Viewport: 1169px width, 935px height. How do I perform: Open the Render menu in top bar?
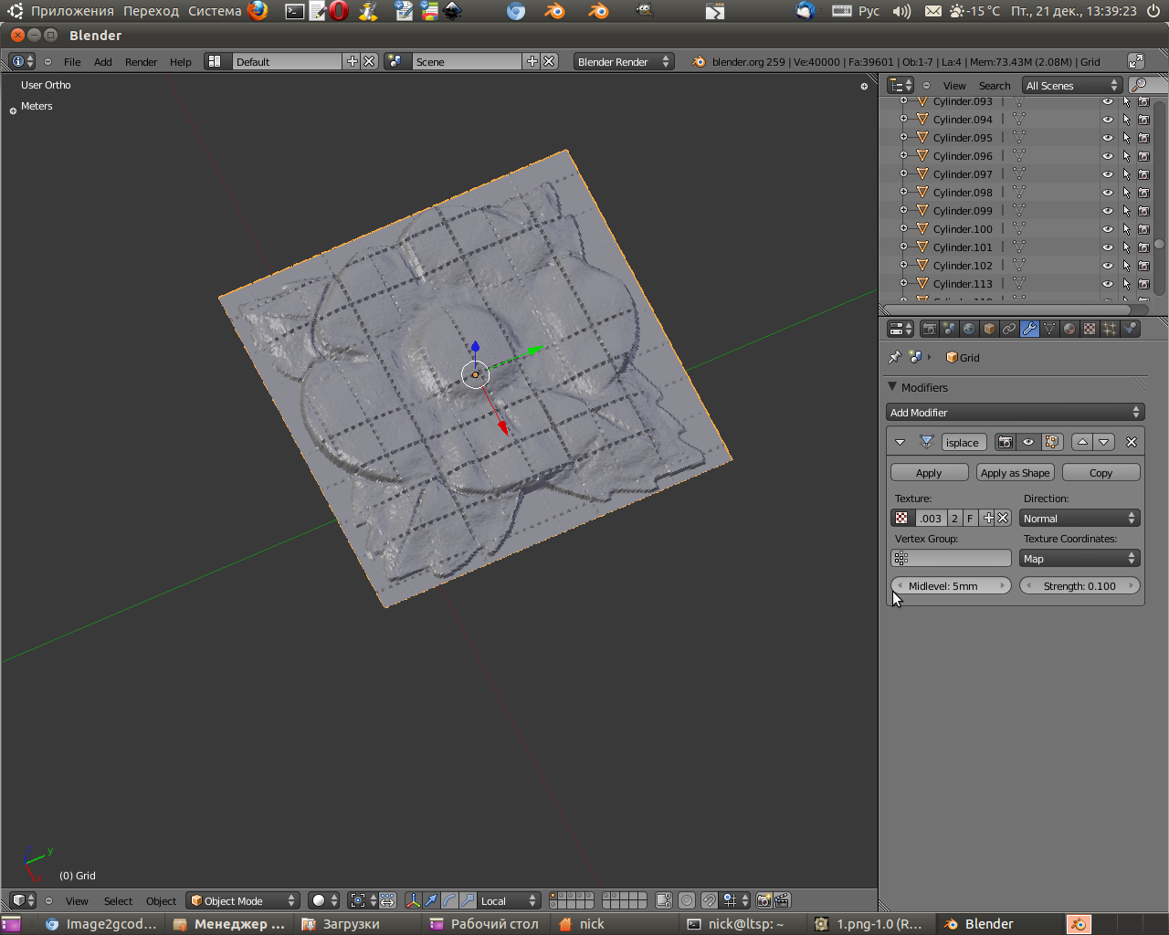pos(141,62)
